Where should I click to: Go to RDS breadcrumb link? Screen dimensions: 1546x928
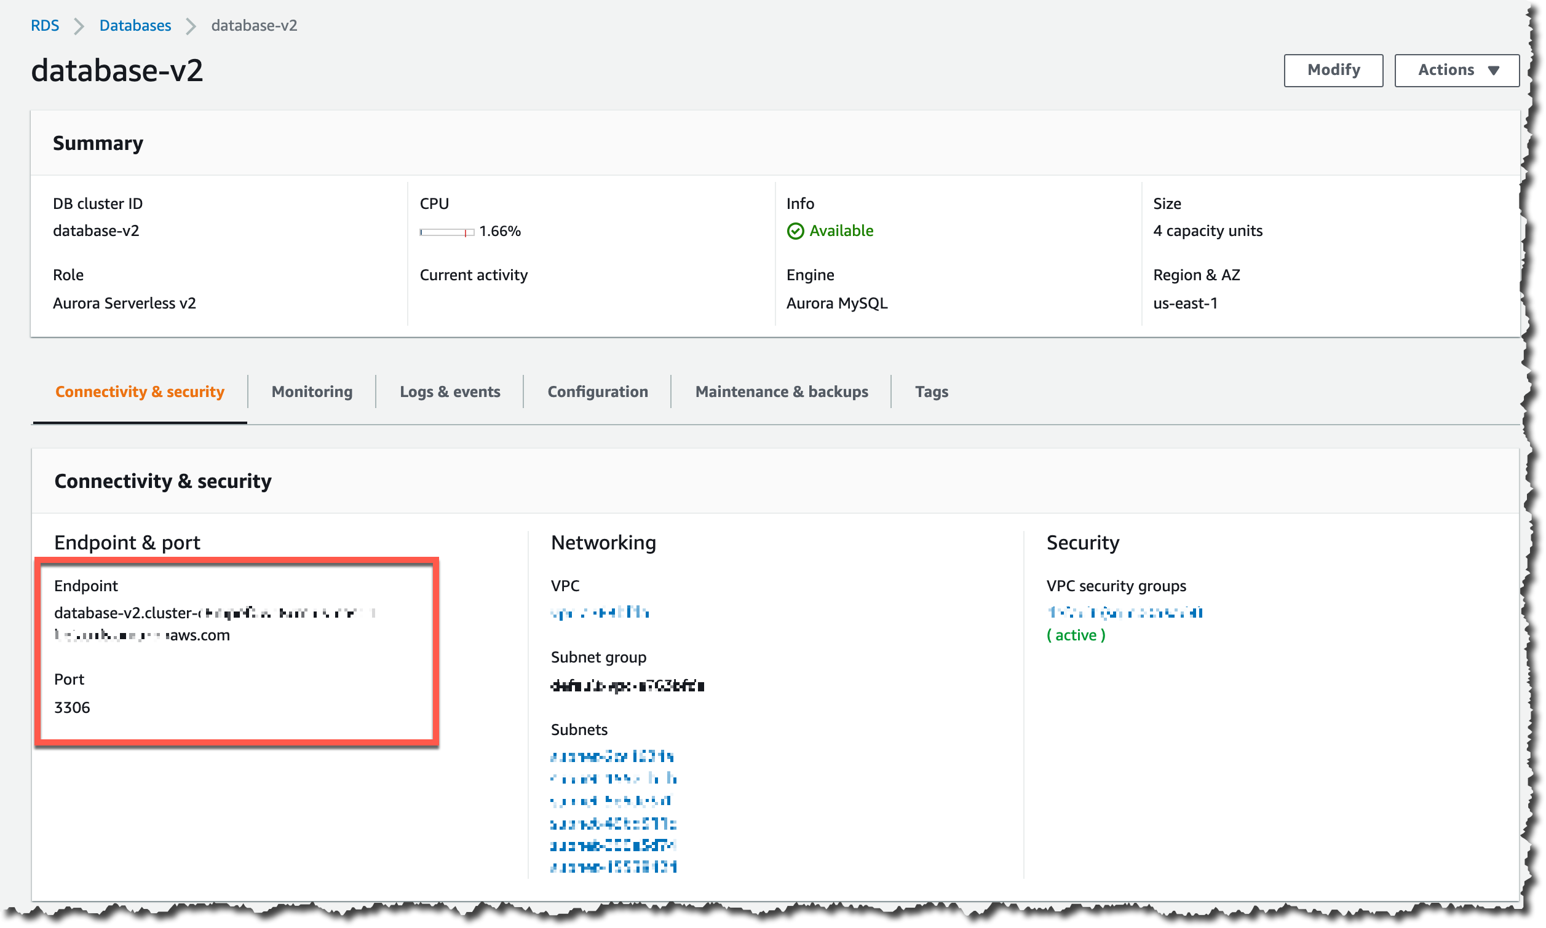click(x=45, y=26)
